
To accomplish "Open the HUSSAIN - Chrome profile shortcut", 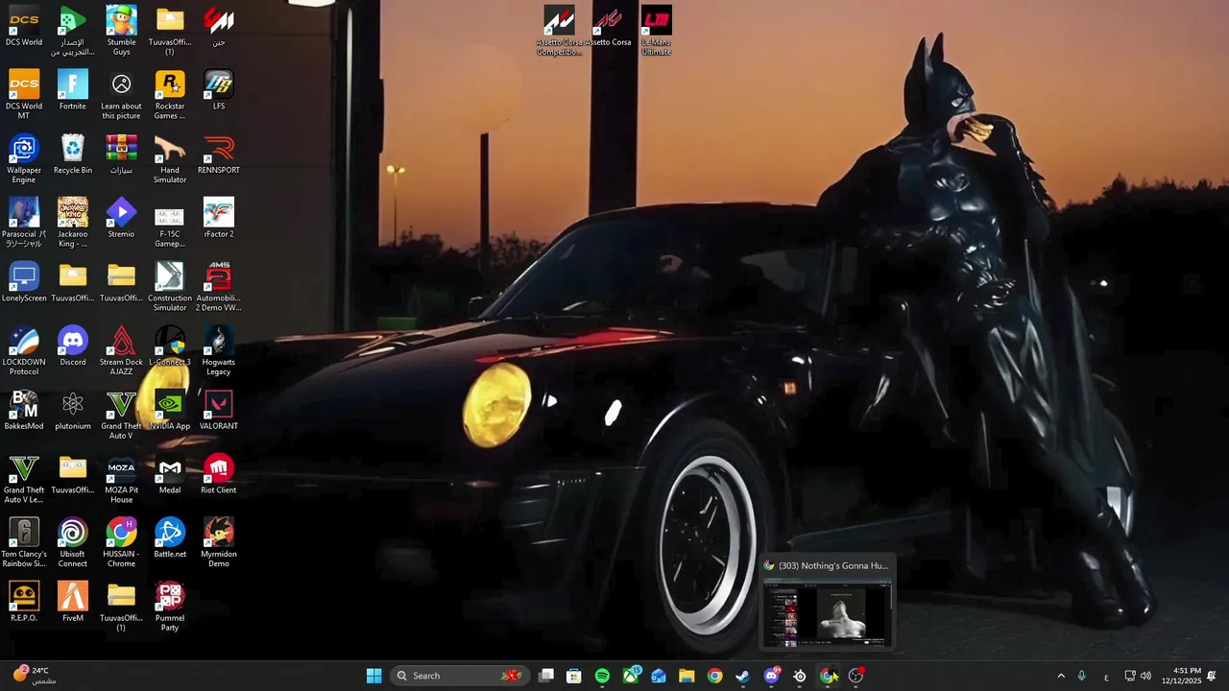I will (x=121, y=542).
